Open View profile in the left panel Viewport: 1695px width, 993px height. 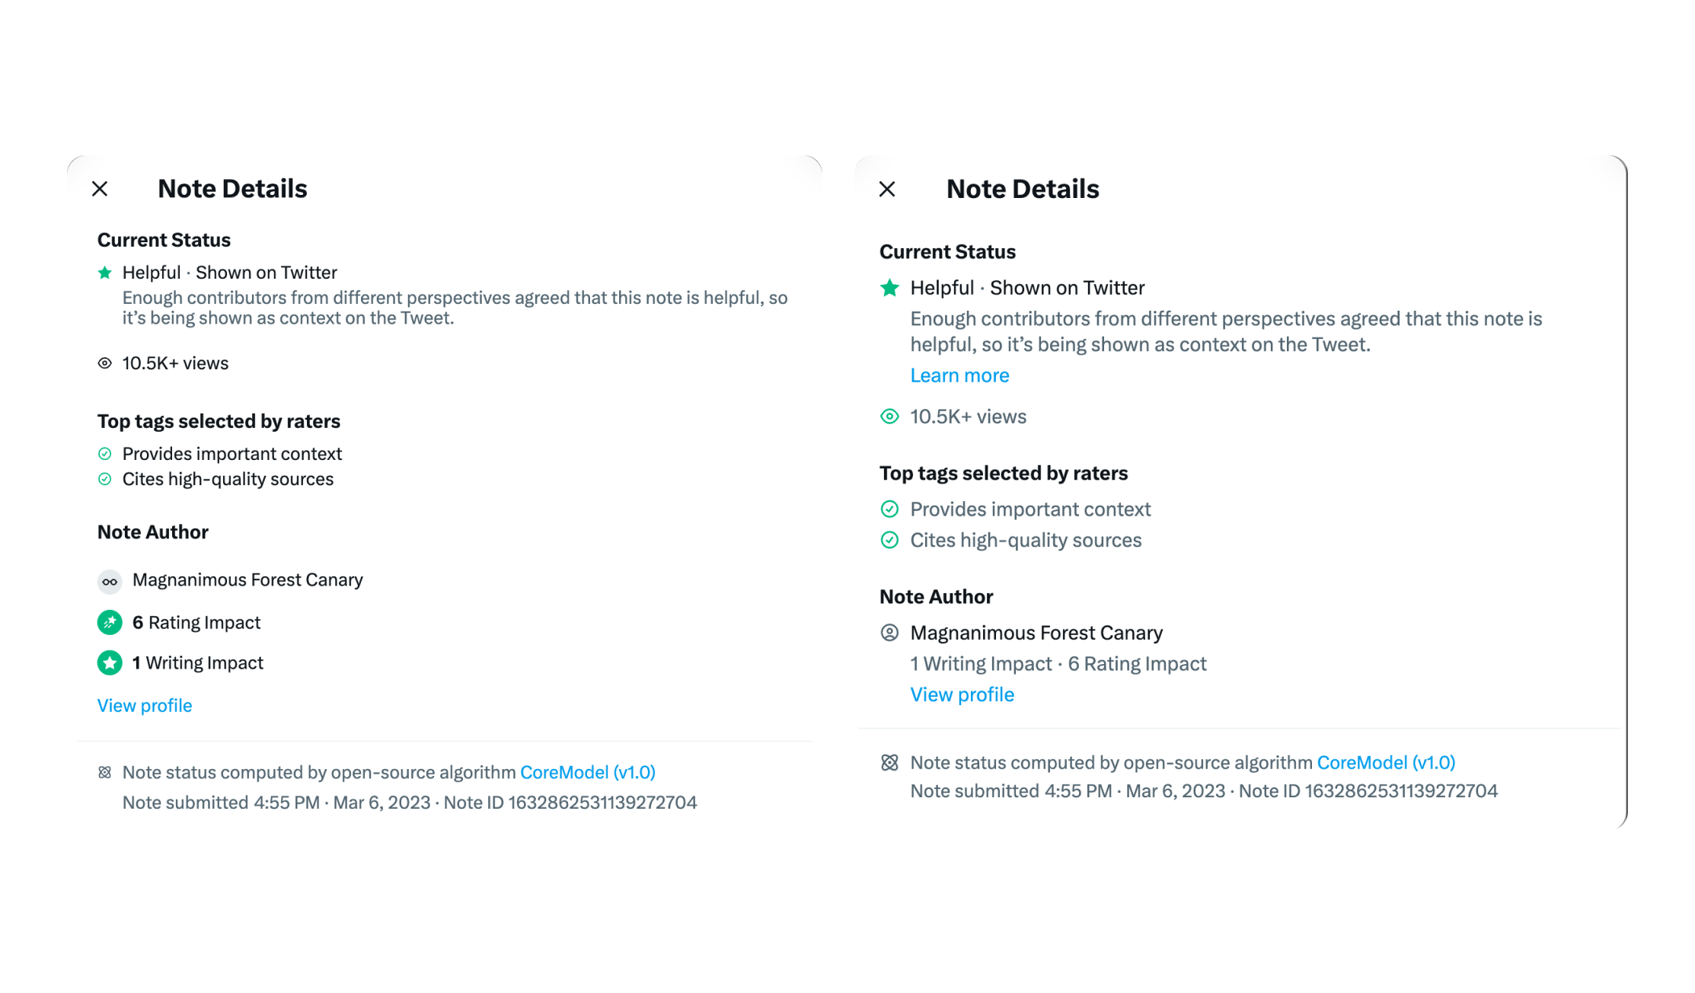pyautogui.click(x=145, y=706)
